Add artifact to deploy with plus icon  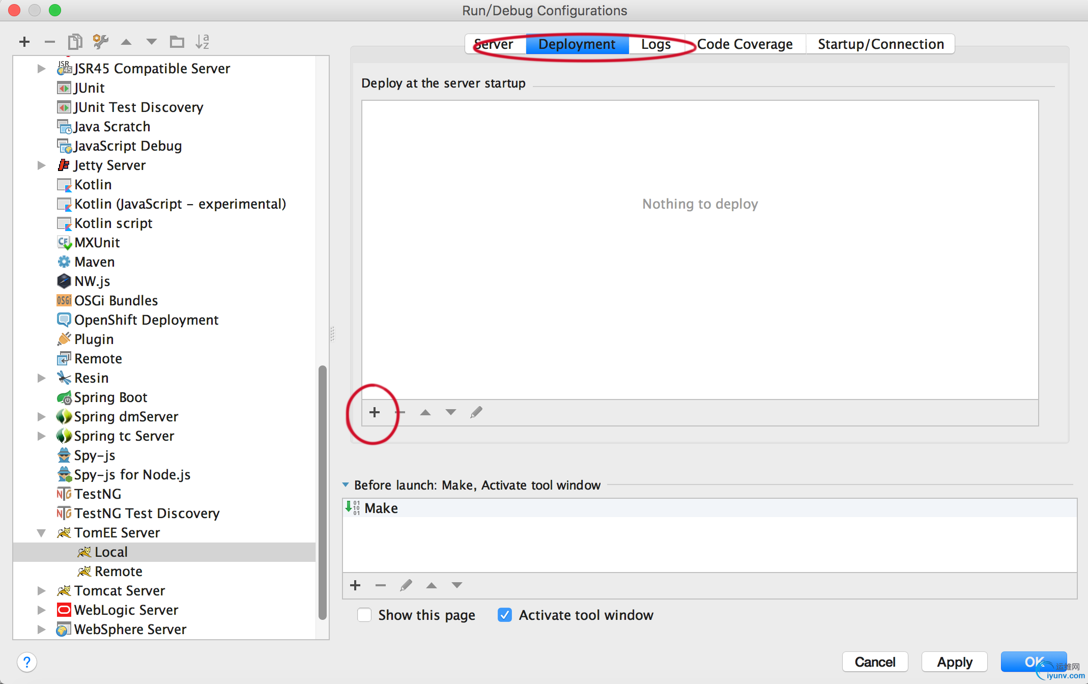pos(375,412)
